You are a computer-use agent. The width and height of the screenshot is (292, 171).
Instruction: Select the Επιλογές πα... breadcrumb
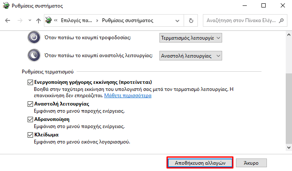(77, 20)
